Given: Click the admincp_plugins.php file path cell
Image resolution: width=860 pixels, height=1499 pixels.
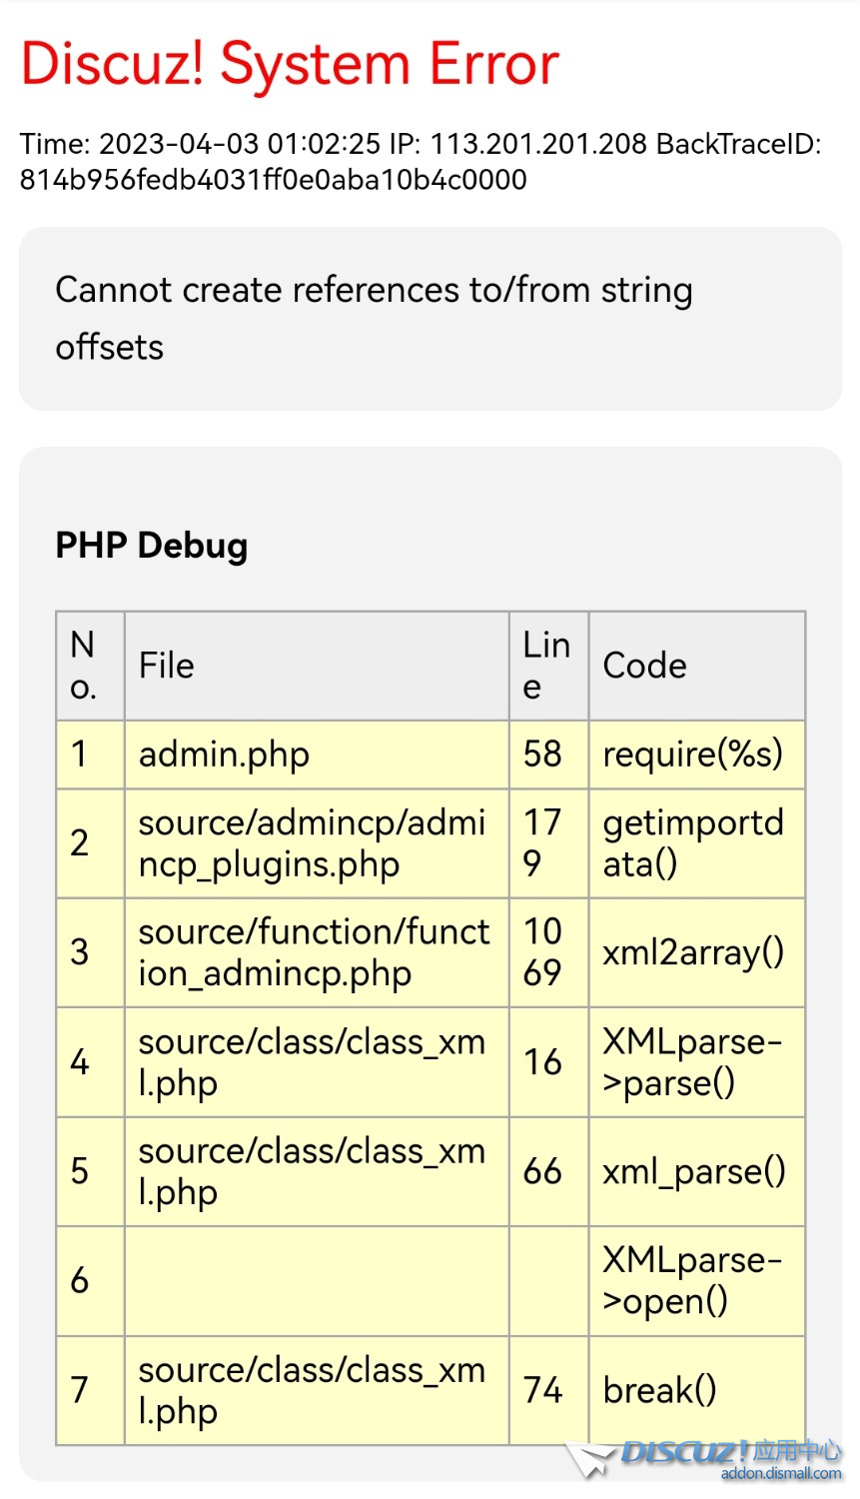Looking at the screenshot, I should [x=312, y=843].
